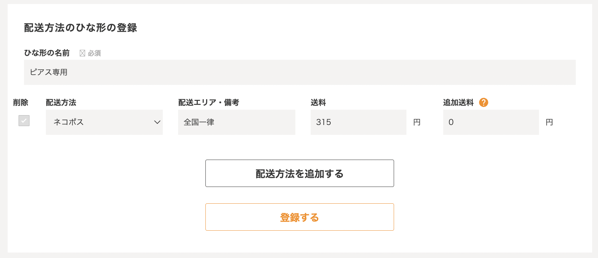Click the 配送方法 column header label
Screen dimensions: 598x258
[x=61, y=102]
